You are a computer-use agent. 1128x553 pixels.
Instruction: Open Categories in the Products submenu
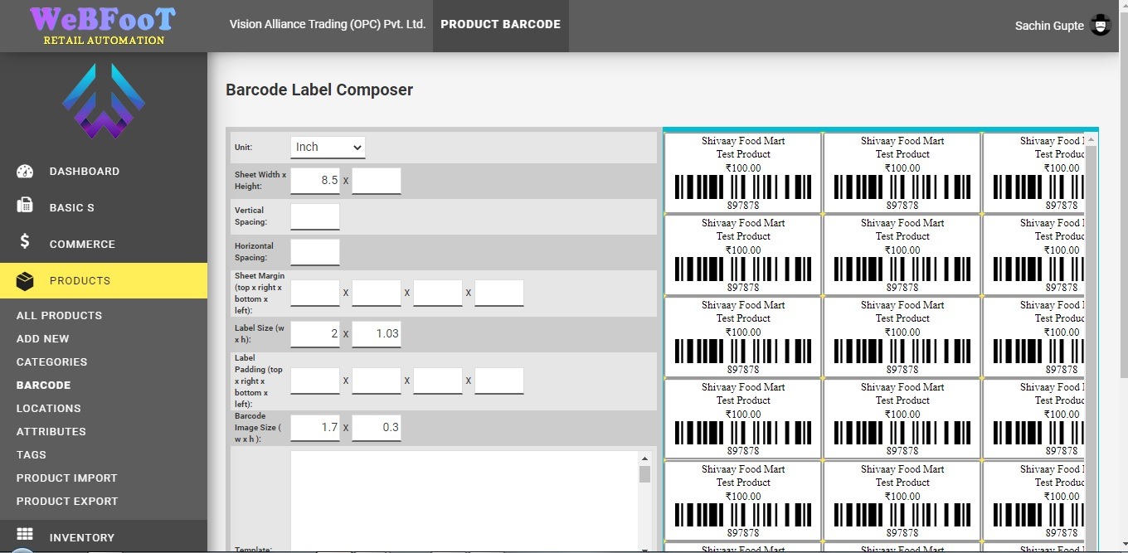click(x=51, y=362)
